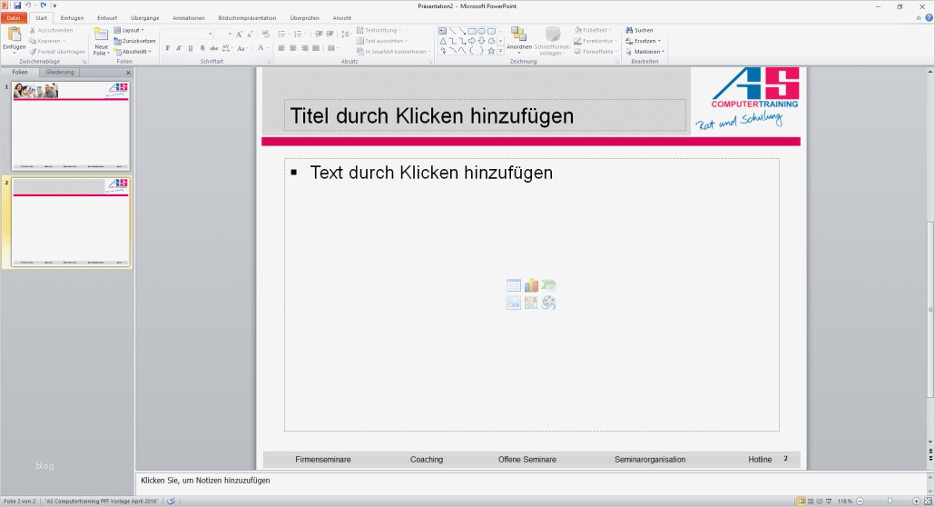Click the 118 % zoom level text
Image resolution: width=935 pixels, height=507 pixels.
(845, 501)
